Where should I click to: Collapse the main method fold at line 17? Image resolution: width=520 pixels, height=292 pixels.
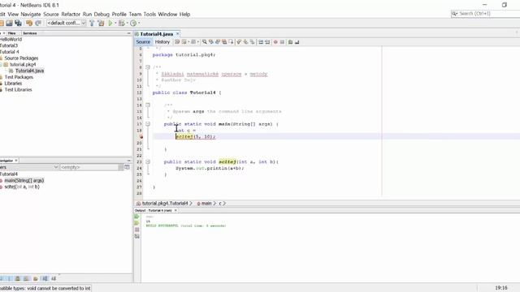(148, 124)
